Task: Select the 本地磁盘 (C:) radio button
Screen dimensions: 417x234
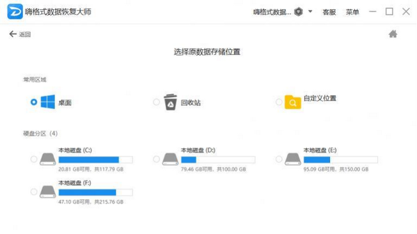Action: (x=34, y=159)
